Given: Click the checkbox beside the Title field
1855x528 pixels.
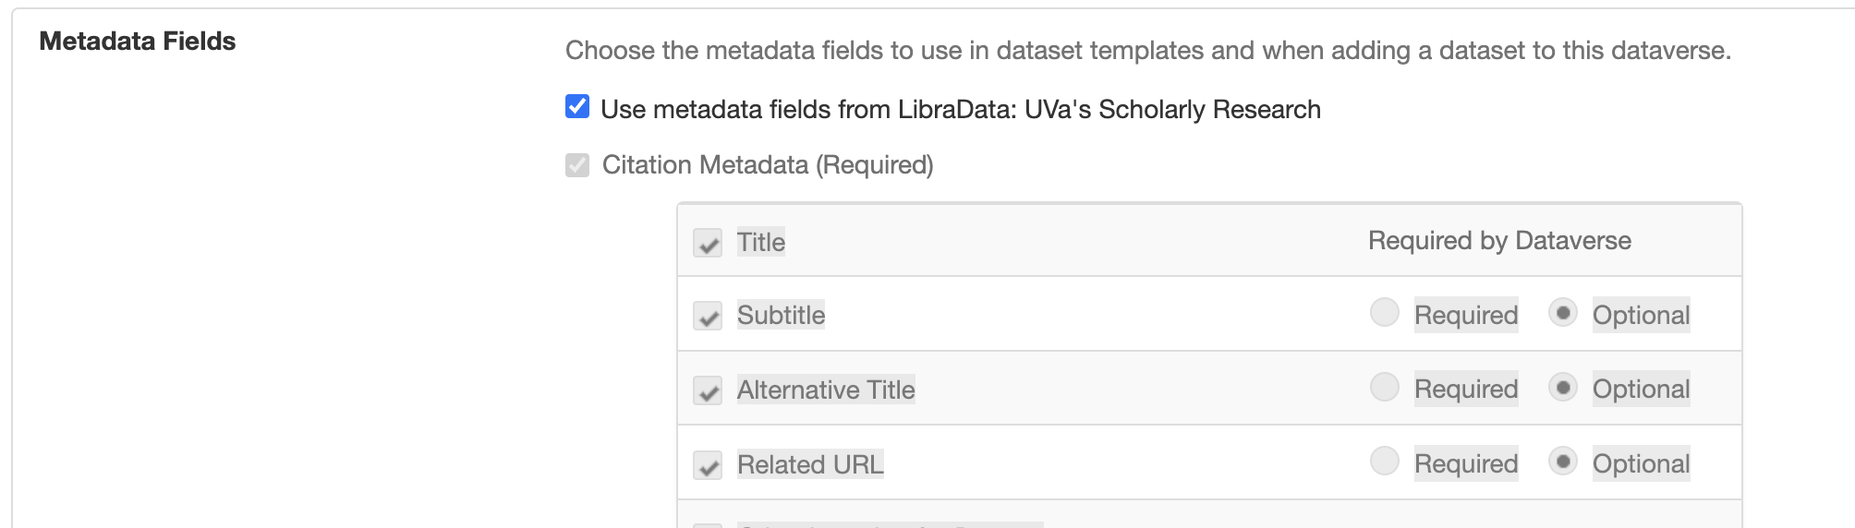Looking at the screenshot, I should tap(708, 243).
